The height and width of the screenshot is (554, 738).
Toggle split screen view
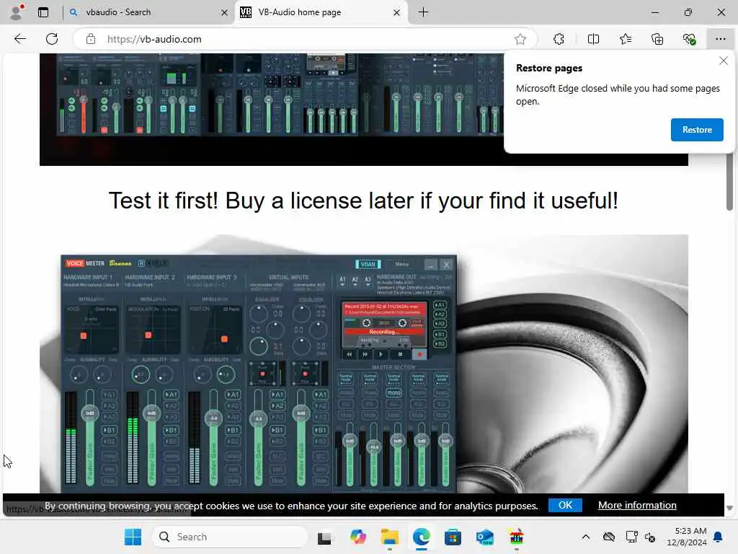point(594,39)
